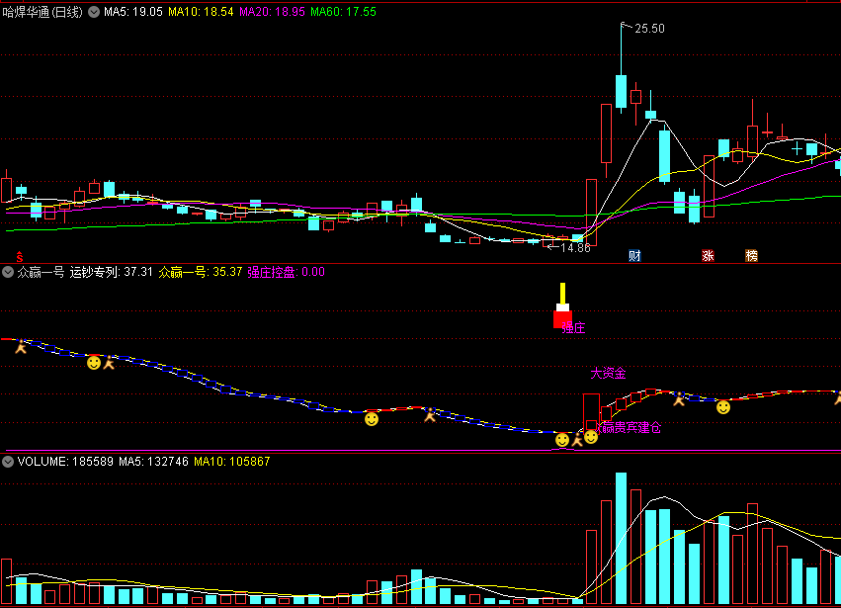Image resolution: width=841 pixels, height=608 pixels.
Task: Open the 财 info marker
Action: tap(634, 255)
